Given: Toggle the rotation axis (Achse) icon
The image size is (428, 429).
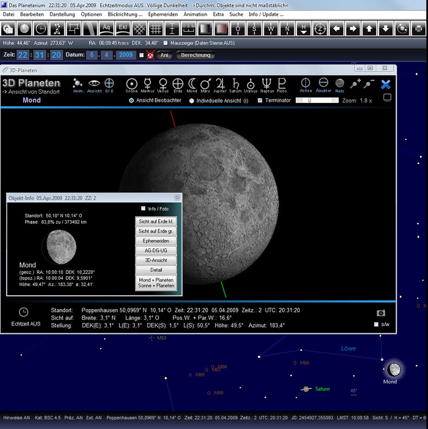Looking at the screenshot, I should (306, 83).
